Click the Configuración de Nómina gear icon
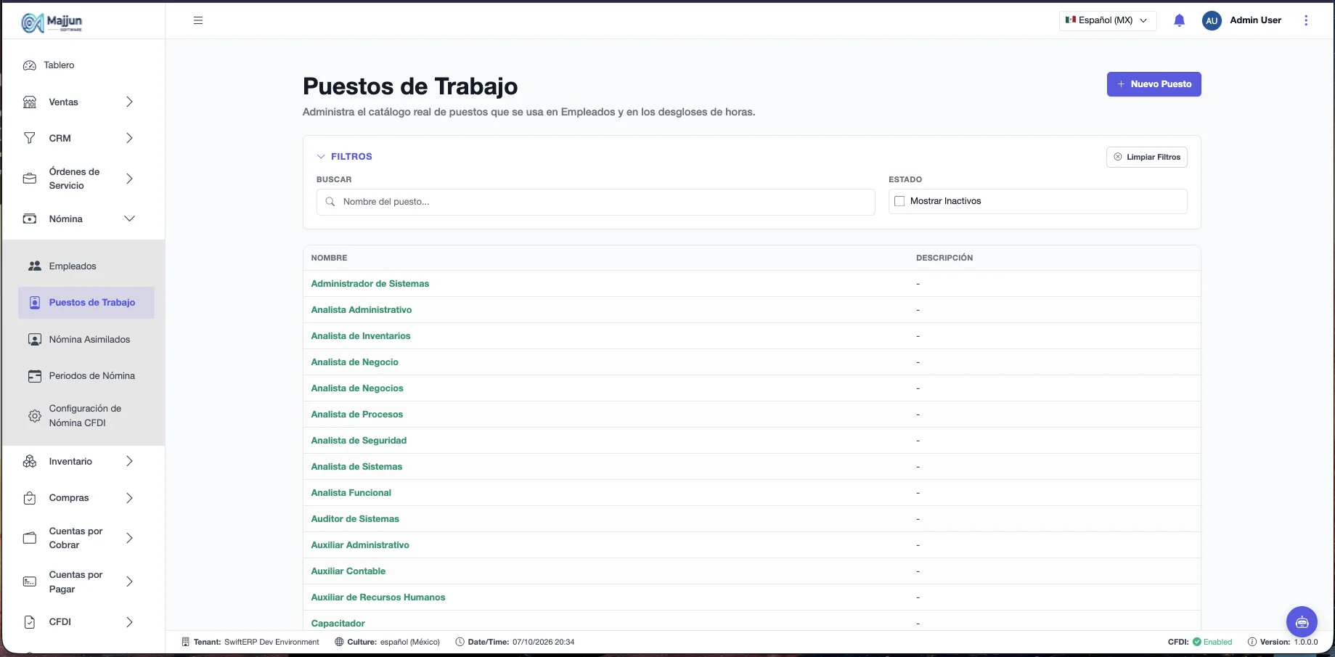This screenshot has width=1335, height=657. tap(35, 416)
